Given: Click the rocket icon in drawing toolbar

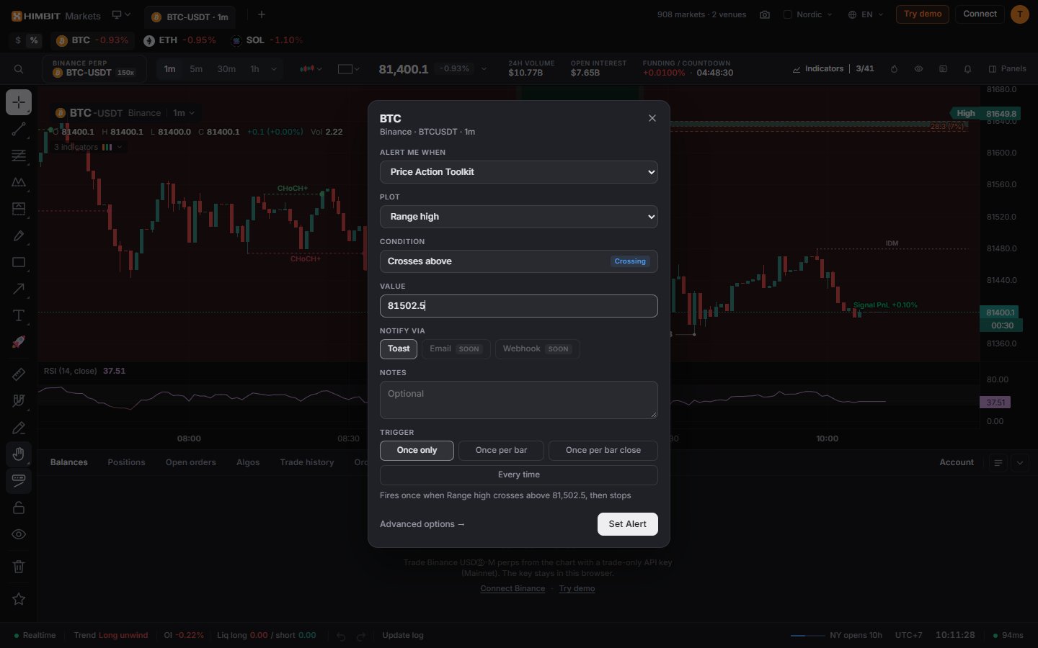Looking at the screenshot, I should coord(19,342).
